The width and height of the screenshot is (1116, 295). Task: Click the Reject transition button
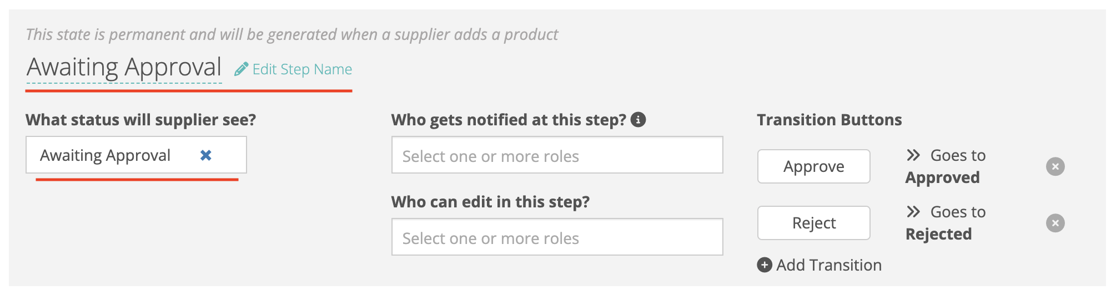tap(814, 223)
